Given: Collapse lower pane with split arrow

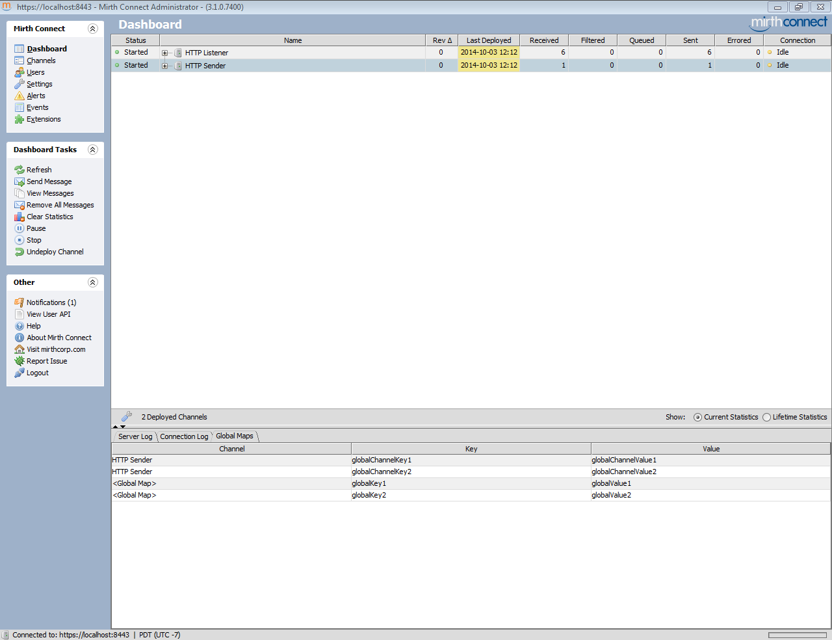Looking at the screenshot, I should [x=123, y=427].
